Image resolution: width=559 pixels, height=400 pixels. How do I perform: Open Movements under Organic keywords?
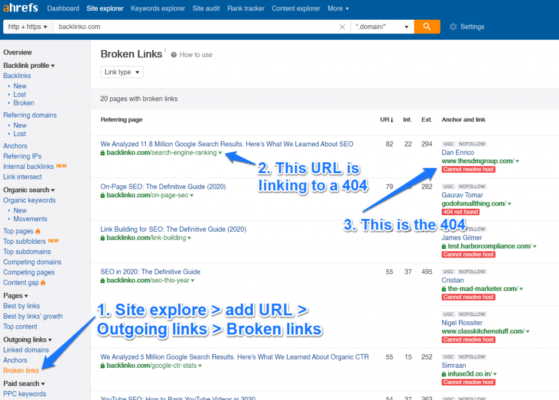pos(31,219)
